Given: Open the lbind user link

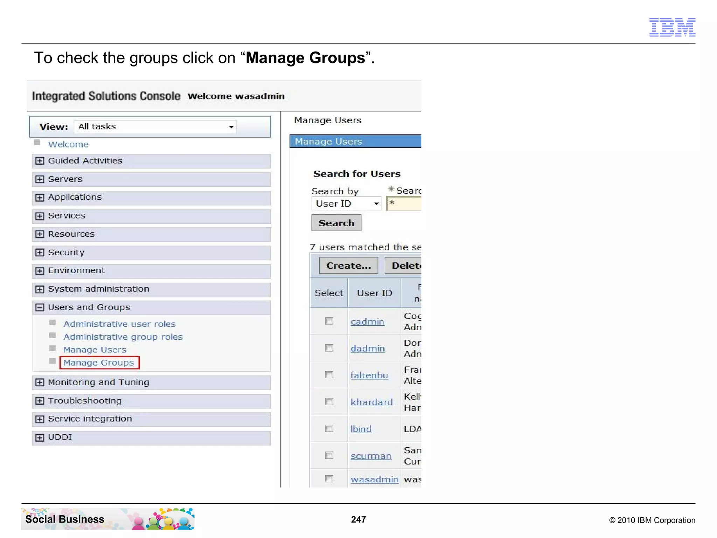Looking at the screenshot, I should [x=361, y=429].
